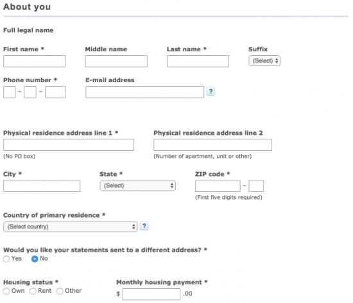Focus the City text field
The image size is (353, 303).
tap(42, 186)
